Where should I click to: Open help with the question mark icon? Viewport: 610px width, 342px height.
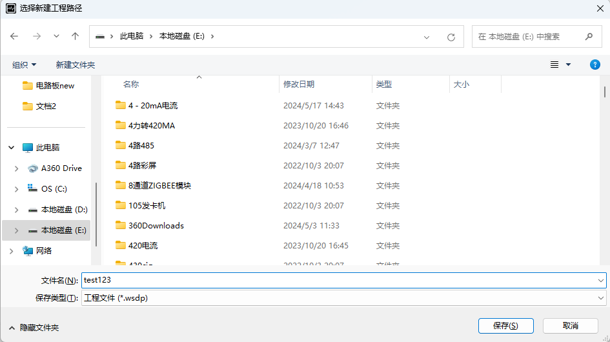click(x=595, y=65)
